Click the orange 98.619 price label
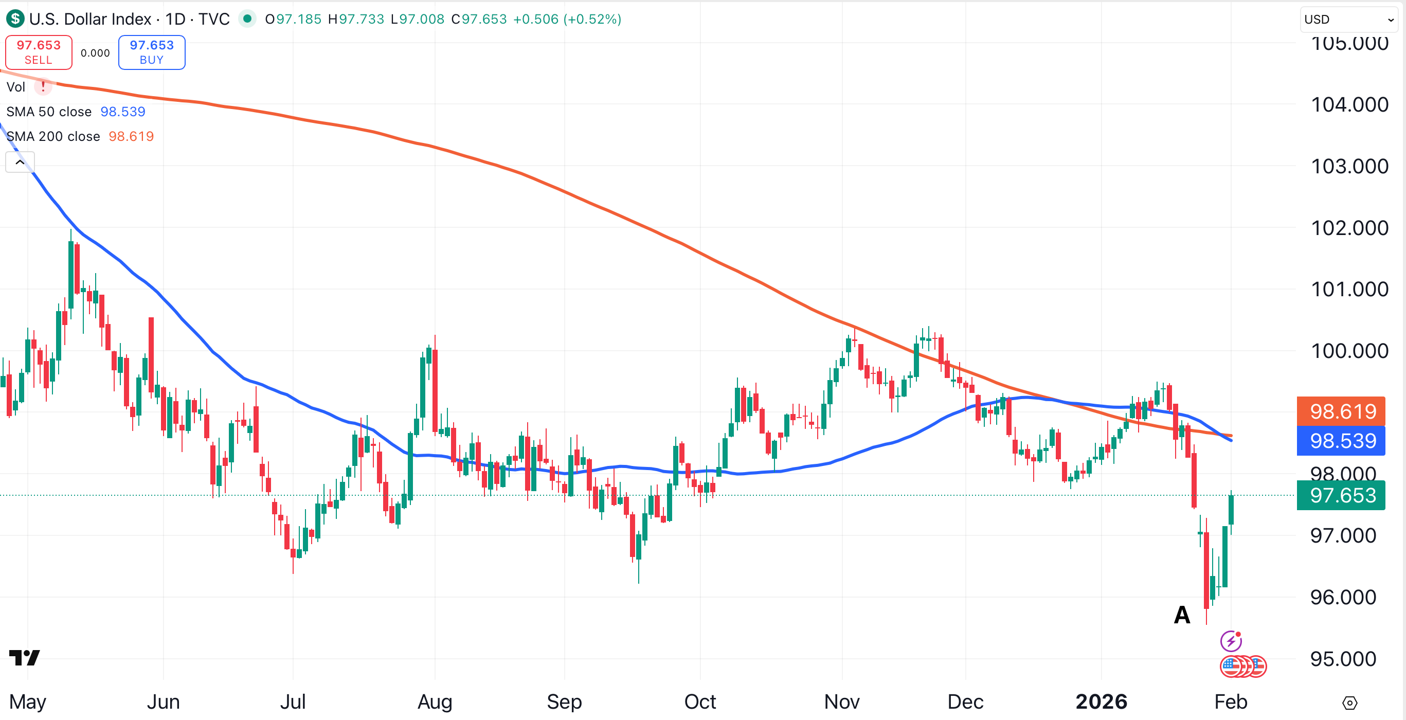This screenshot has height=720, width=1406. click(x=1341, y=411)
